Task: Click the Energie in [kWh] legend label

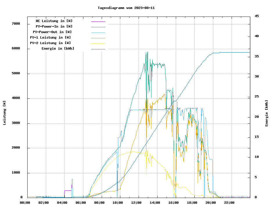Action: (x=58, y=48)
